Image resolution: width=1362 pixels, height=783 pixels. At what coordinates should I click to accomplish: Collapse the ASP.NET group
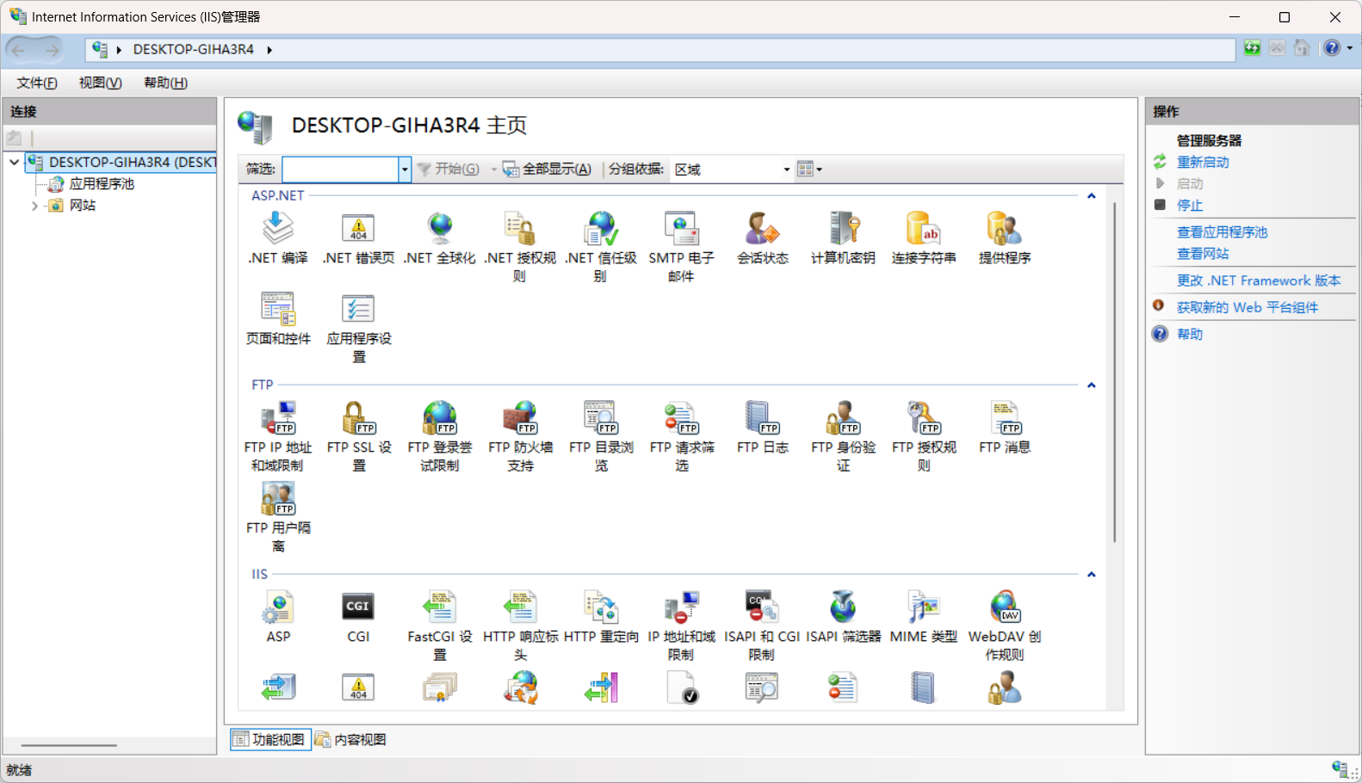pos(1091,196)
